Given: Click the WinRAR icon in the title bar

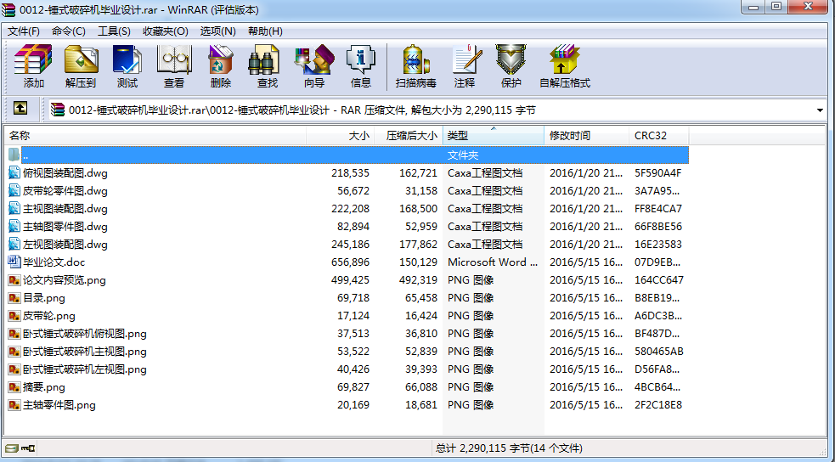Looking at the screenshot, I should 8,9.
